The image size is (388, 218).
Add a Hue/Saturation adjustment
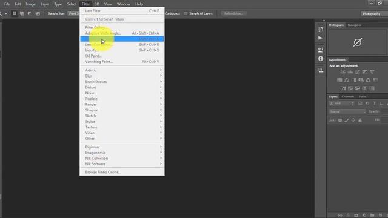(339, 81)
